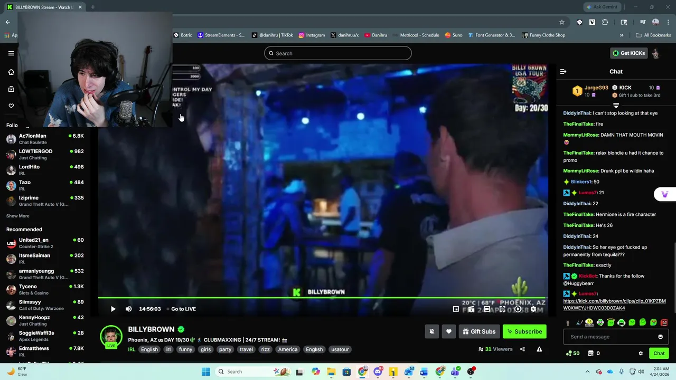Open the chat shop icon
676x380 pixels.
click(x=591, y=353)
